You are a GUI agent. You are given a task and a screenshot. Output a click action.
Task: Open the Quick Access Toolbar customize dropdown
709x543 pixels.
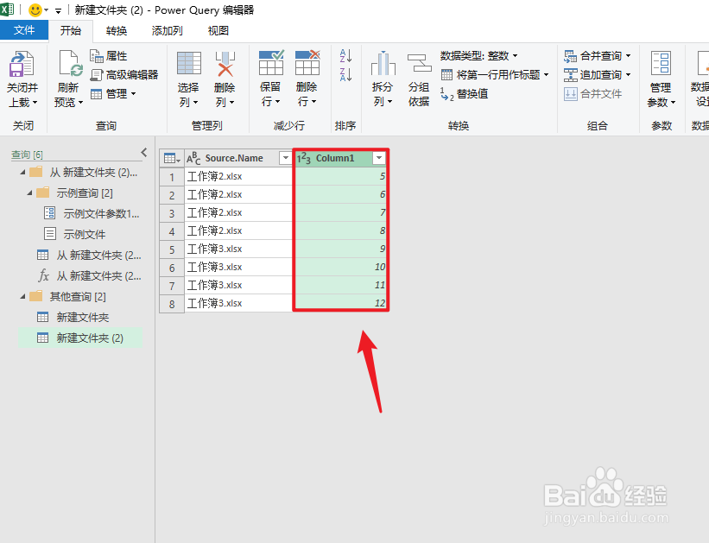59,10
